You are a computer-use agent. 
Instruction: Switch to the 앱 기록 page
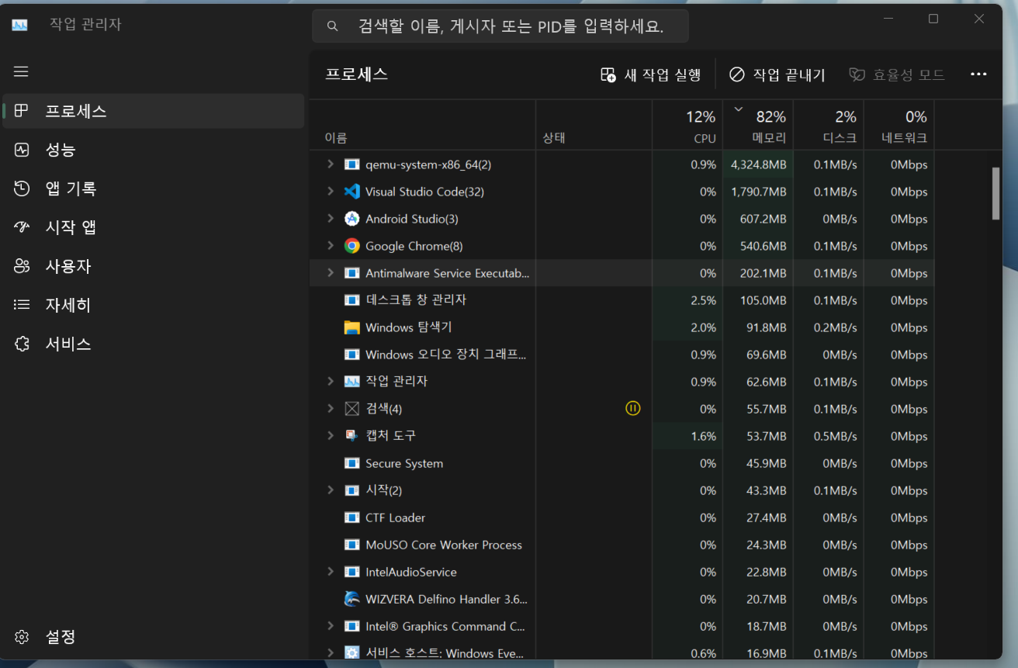[x=154, y=189]
